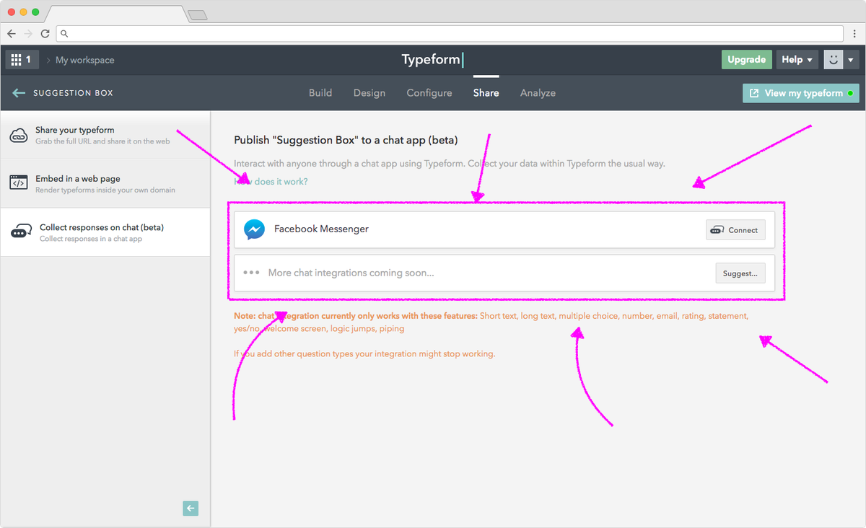The image size is (866, 528).
Task: Open the How does it work? link
Action: pyautogui.click(x=271, y=181)
